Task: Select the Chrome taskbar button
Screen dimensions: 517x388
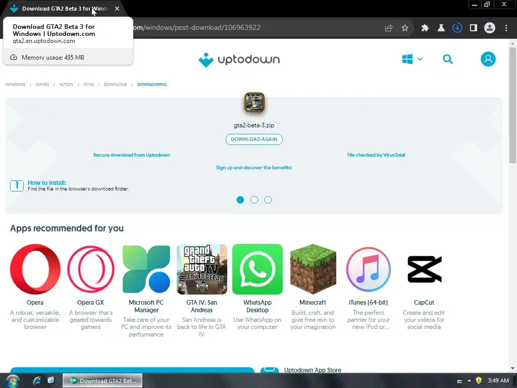Action: 103,381
